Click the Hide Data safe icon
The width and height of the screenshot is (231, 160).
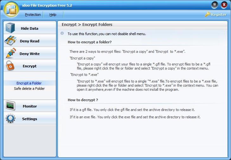pos(10,28)
